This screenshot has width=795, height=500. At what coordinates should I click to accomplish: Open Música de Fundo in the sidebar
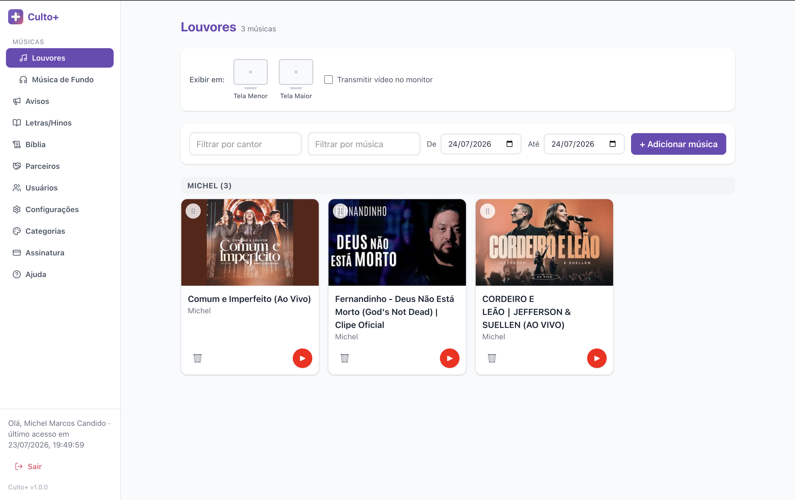pyautogui.click(x=60, y=80)
